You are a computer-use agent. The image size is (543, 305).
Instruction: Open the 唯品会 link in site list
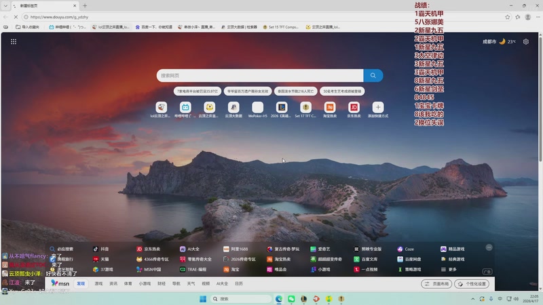[277, 269]
